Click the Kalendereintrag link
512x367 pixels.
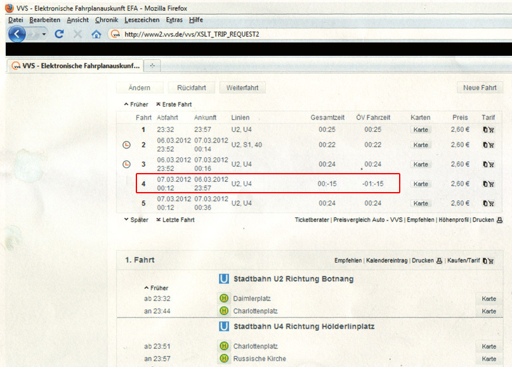387,261
